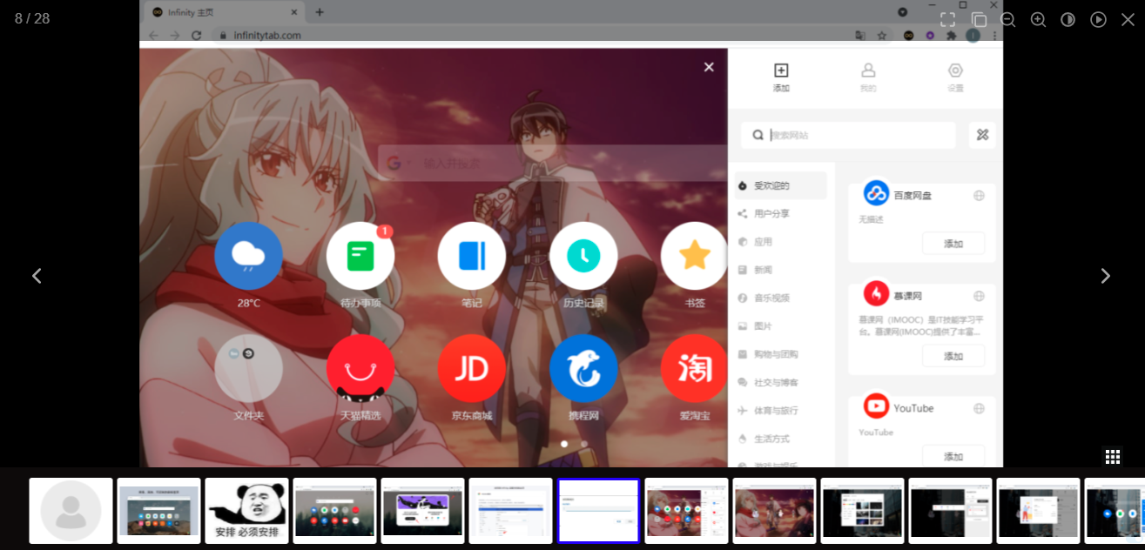
Task: Select the panda meme thumbnail
Action: [246, 511]
